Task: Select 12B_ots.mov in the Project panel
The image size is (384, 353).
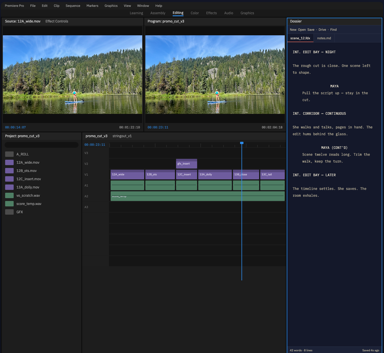Action: point(42,171)
